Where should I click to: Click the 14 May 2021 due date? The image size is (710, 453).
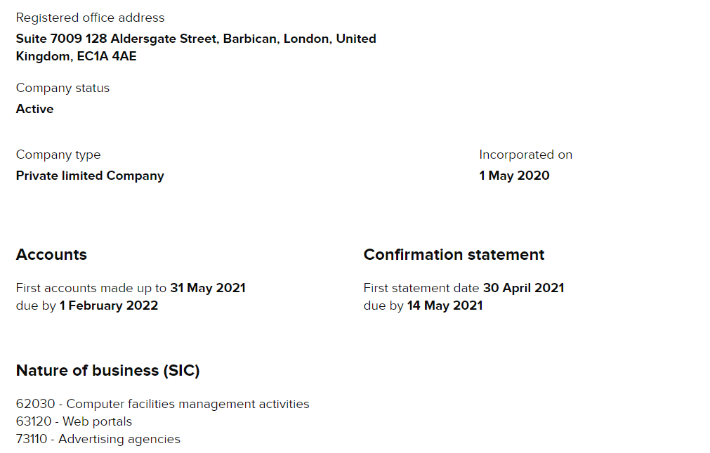[x=445, y=306]
